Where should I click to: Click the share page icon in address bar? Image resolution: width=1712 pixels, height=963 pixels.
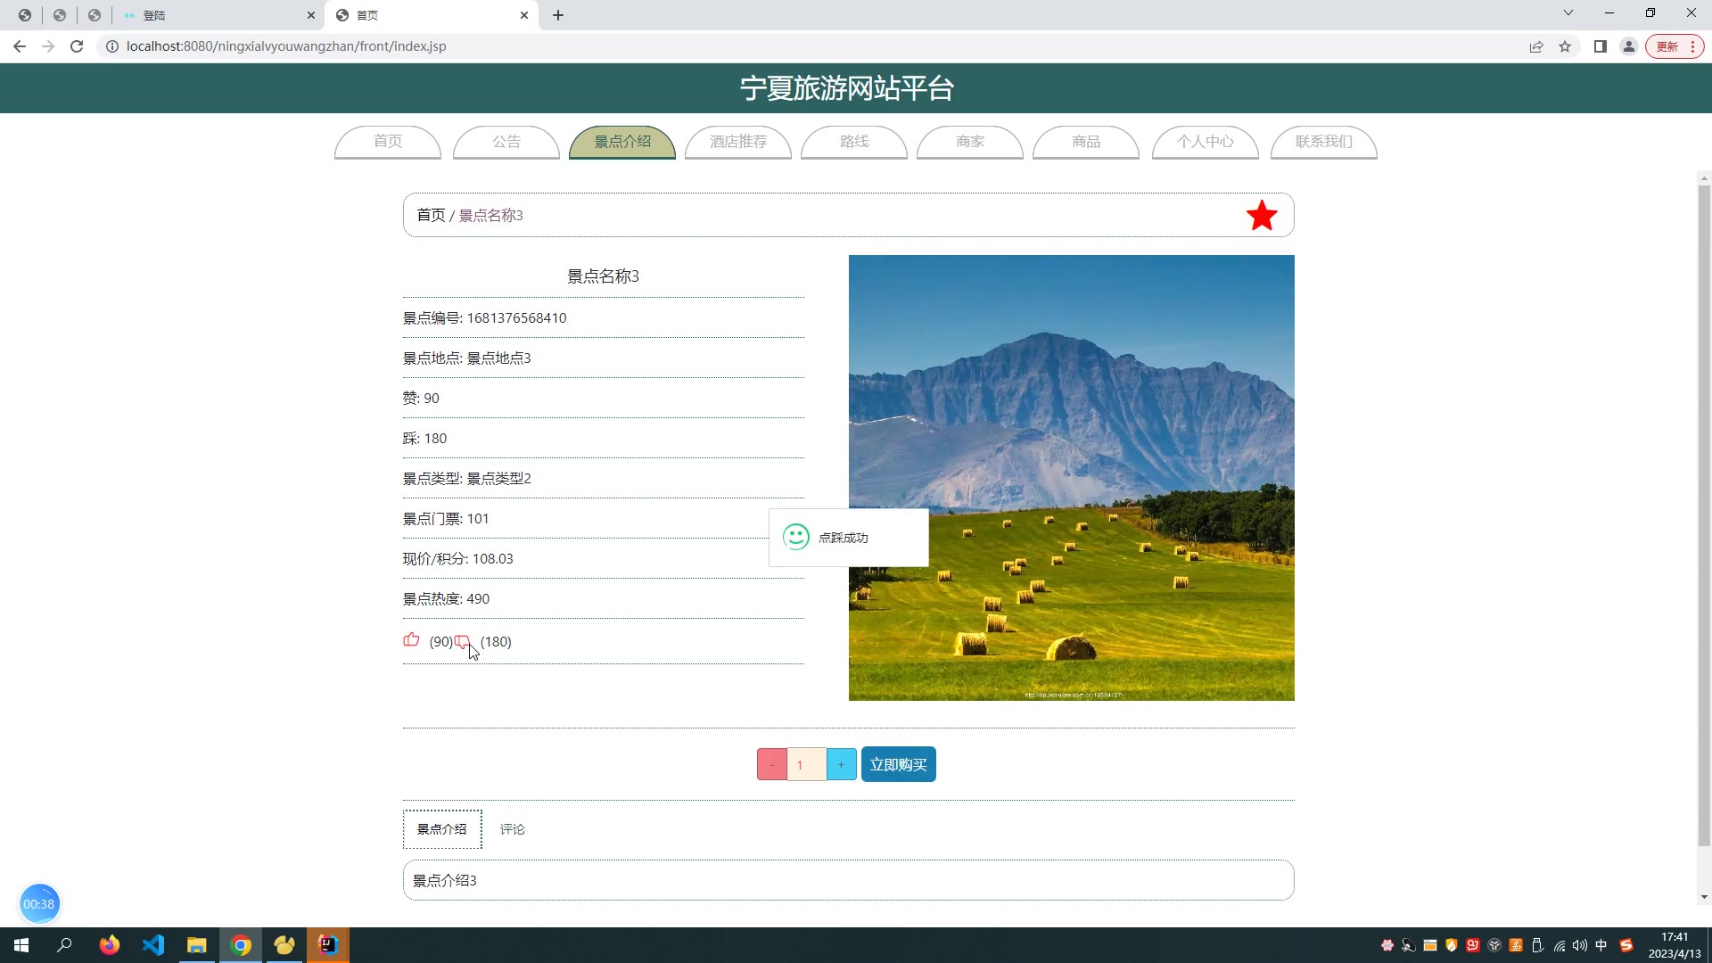click(1536, 46)
